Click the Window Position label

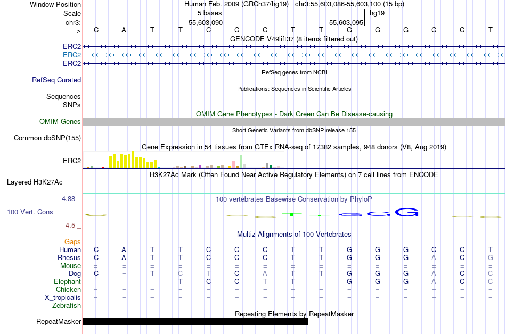coord(55,4)
